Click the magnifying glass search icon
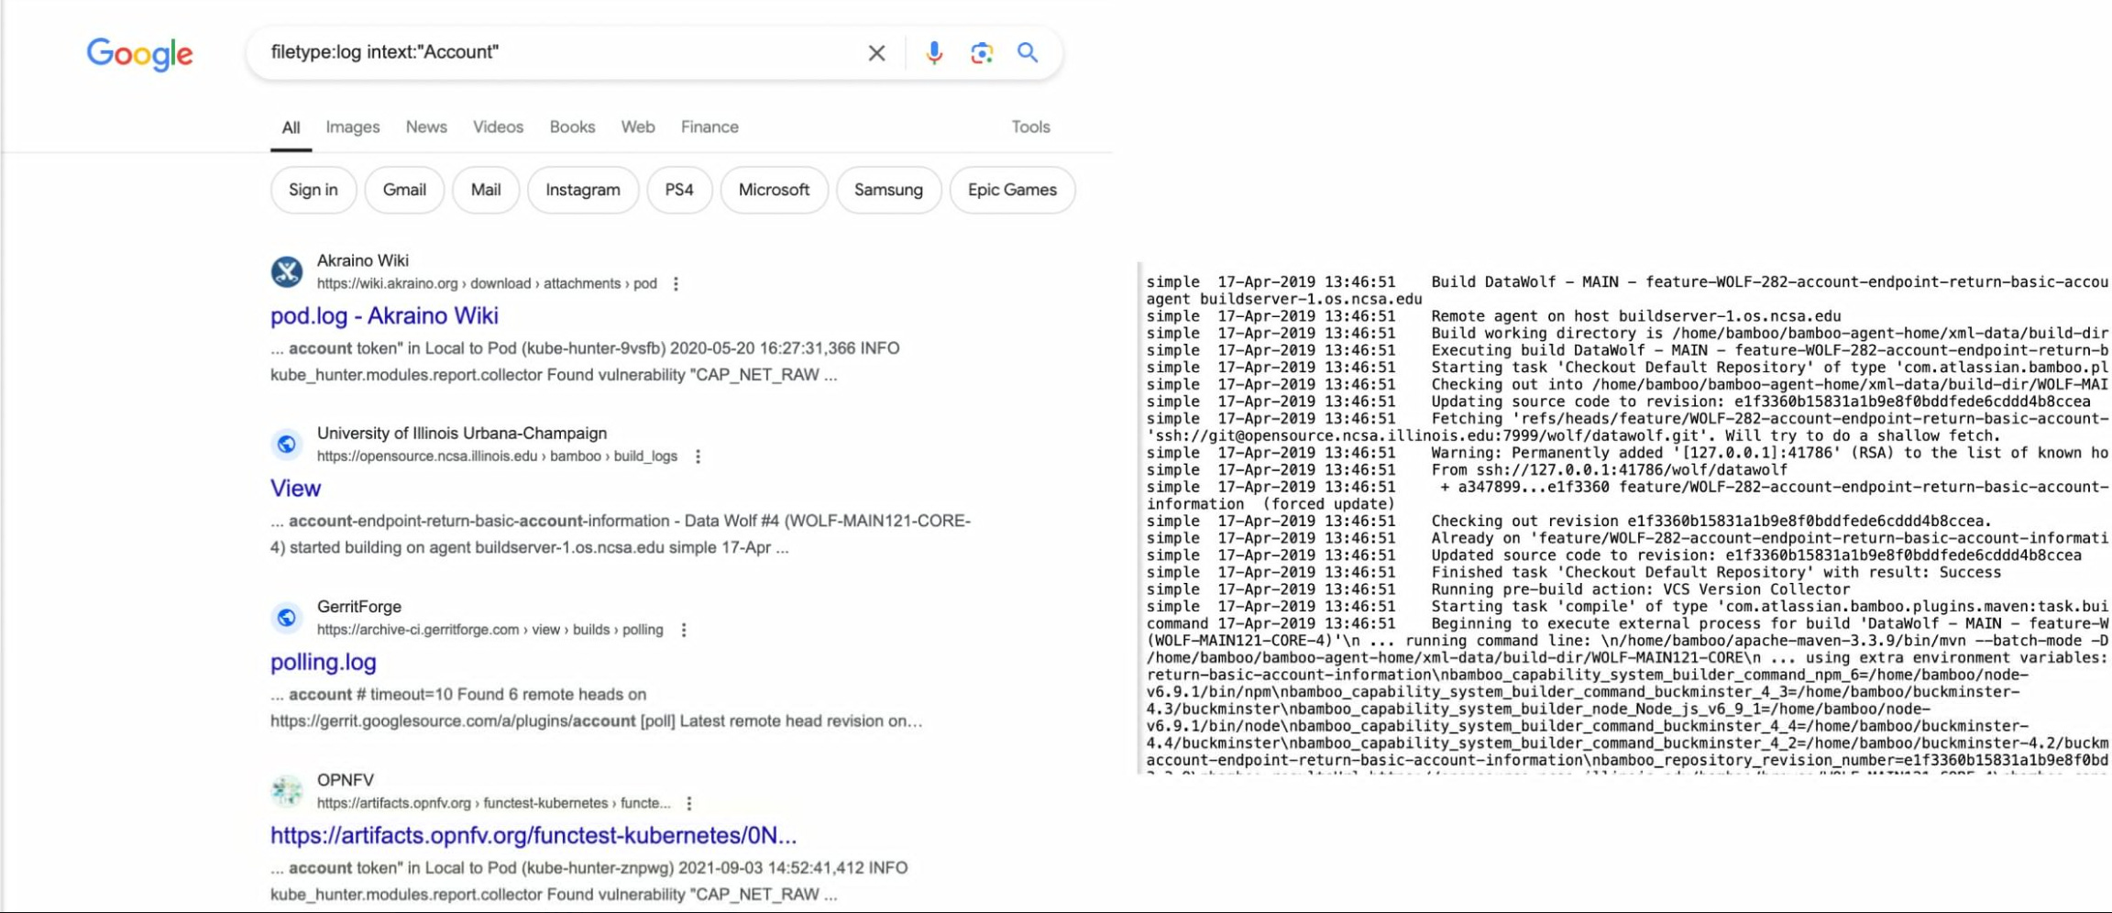 click(1028, 53)
